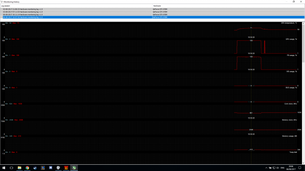The image size is (305, 171).
Task: Click the volume speaker tray icon
Action: click(x=278, y=168)
